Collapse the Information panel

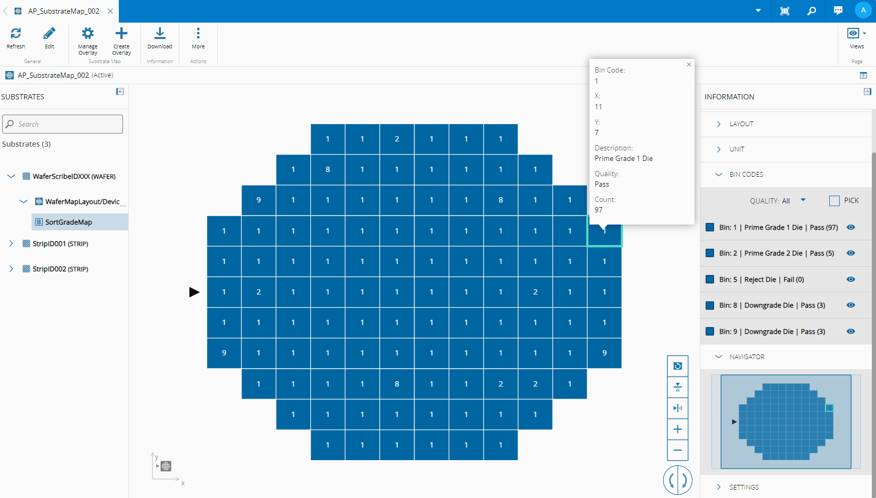(x=867, y=92)
